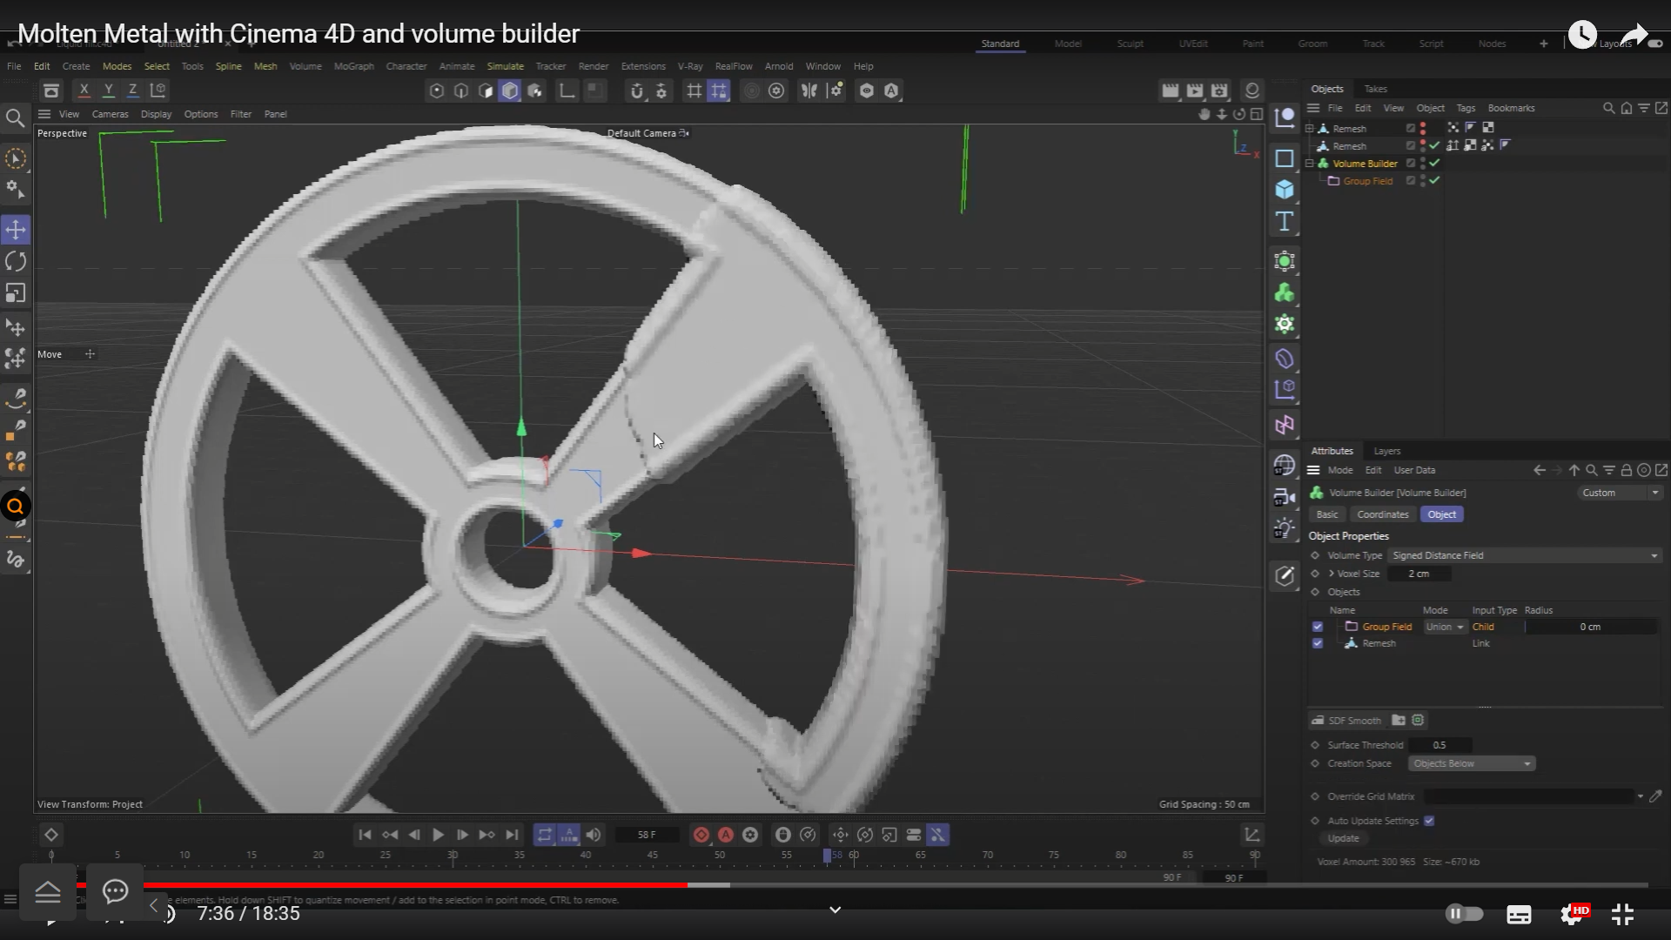Click the search magnifier icon at top left

coord(15,117)
